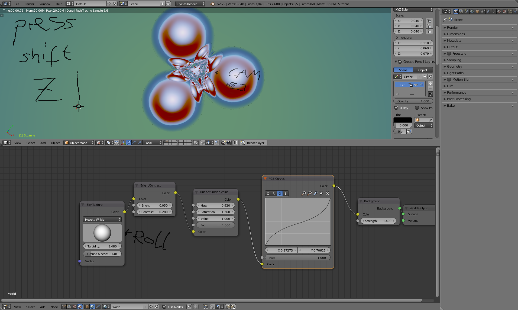Viewport: 518px width, 310px height.
Task: Click OpenGL render camera icon in viewport header
Action: click(223, 143)
